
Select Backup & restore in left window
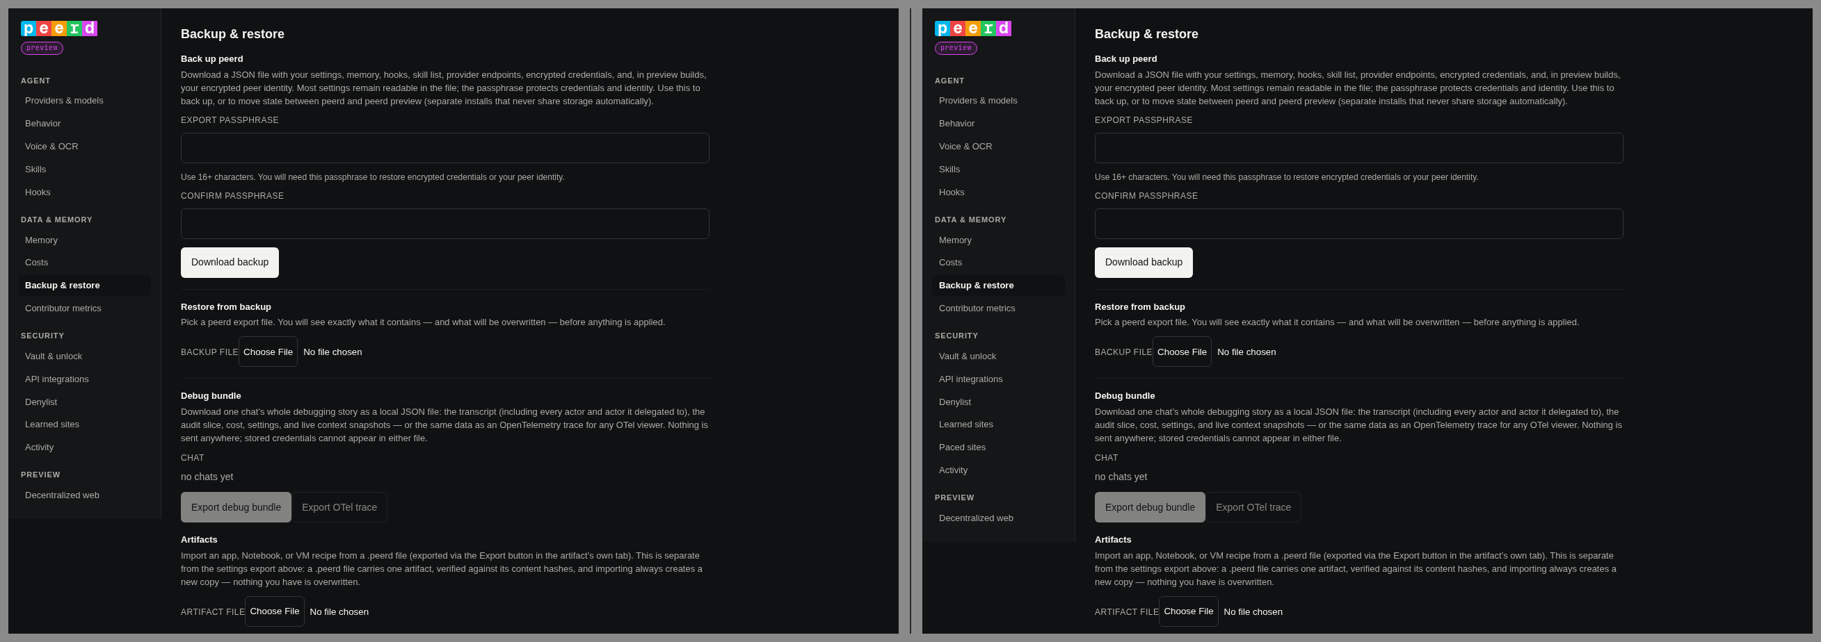(x=85, y=286)
